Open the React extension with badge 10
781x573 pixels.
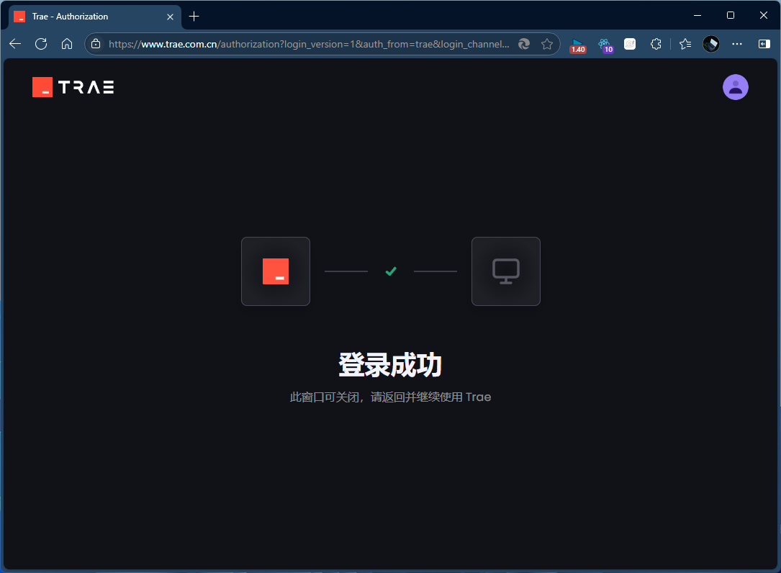pyautogui.click(x=605, y=45)
